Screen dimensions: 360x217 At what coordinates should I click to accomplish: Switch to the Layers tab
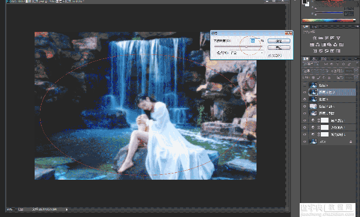click(306, 59)
